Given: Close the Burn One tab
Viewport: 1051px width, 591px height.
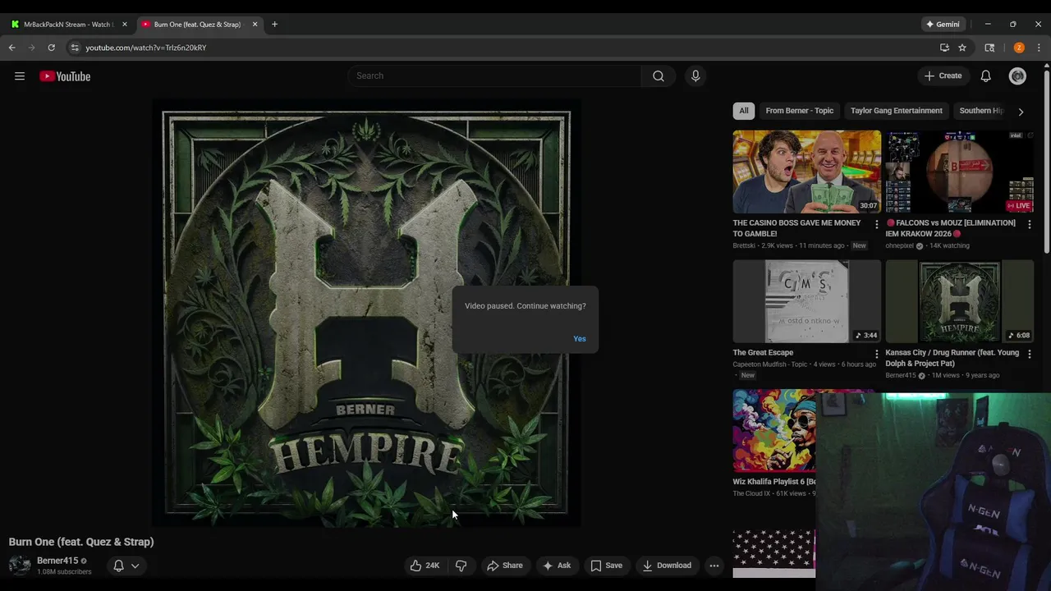Looking at the screenshot, I should click(255, 25).
